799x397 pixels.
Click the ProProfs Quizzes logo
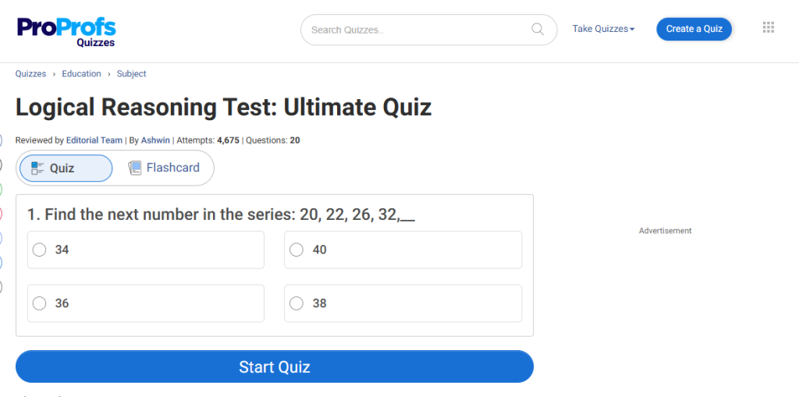[x=66, y=31]
